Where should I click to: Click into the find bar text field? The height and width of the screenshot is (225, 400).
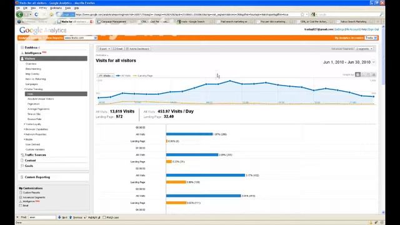(42, 217)
